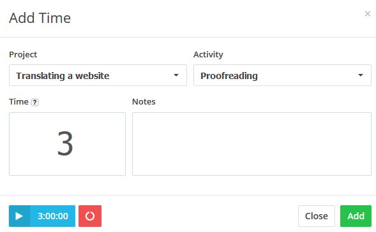Click the caret arrow of the Project dropdown

176,75
